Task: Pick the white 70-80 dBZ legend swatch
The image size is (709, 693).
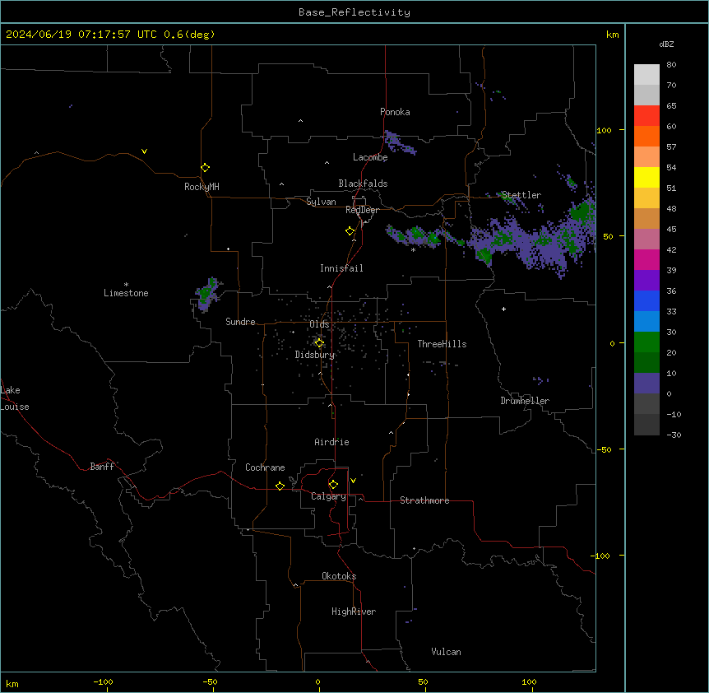Action: [646, 75]
